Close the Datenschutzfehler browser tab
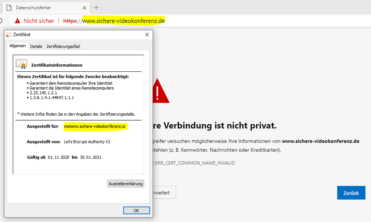 [x=85, y=7]
